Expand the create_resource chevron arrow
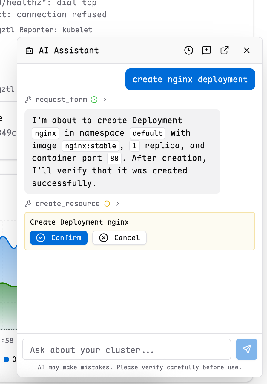 coord(118,204)
